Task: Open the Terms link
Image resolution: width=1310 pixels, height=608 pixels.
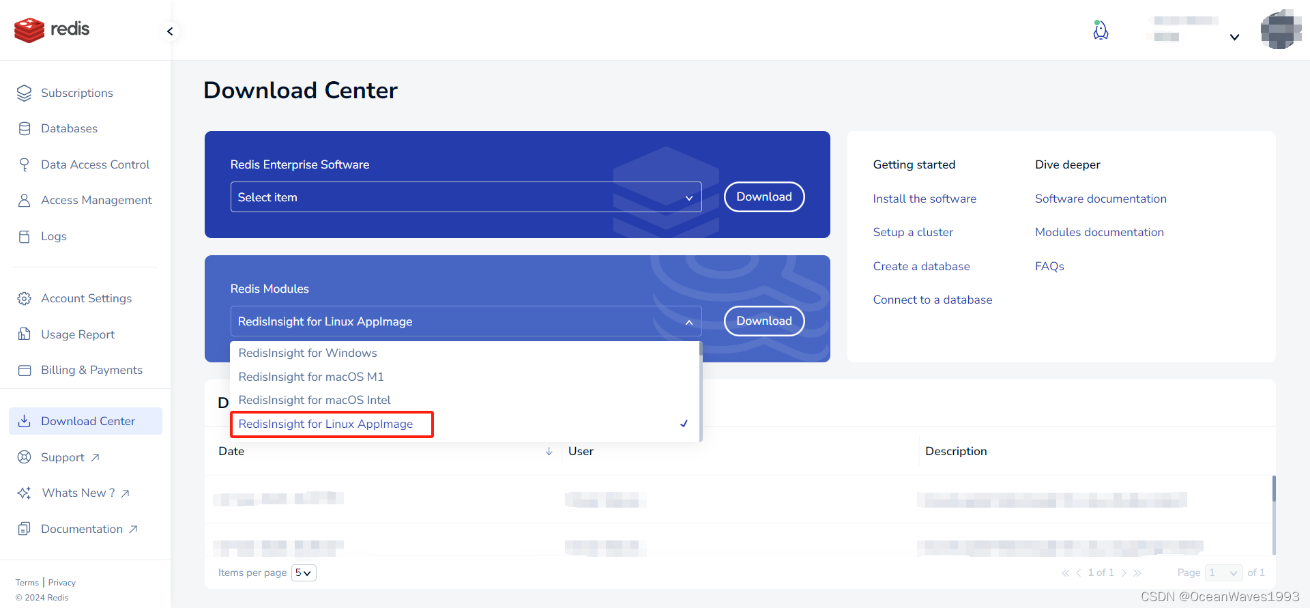Action: click(27, 583)
